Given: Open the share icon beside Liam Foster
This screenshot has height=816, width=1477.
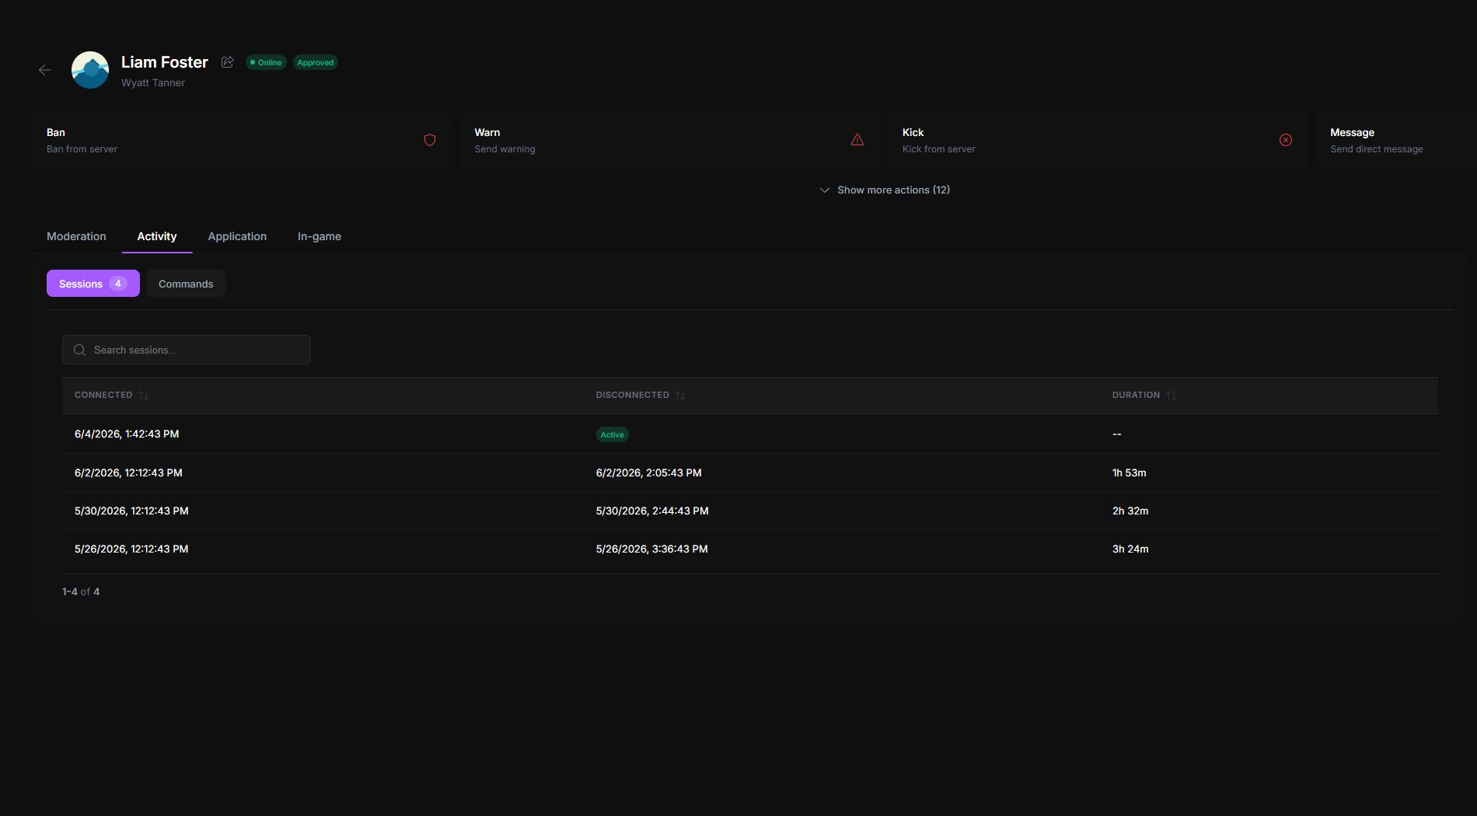Looking at the screenshot, I should pos(227,62).
